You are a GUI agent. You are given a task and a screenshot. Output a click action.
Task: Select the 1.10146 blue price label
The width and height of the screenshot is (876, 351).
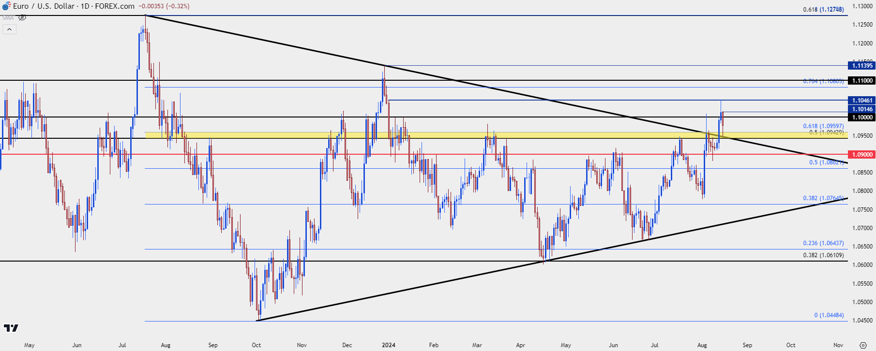862,109
